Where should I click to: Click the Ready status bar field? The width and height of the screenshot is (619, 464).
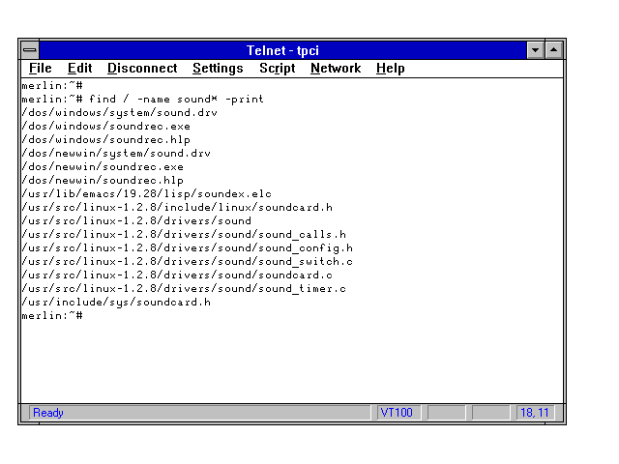click(48, 413)
